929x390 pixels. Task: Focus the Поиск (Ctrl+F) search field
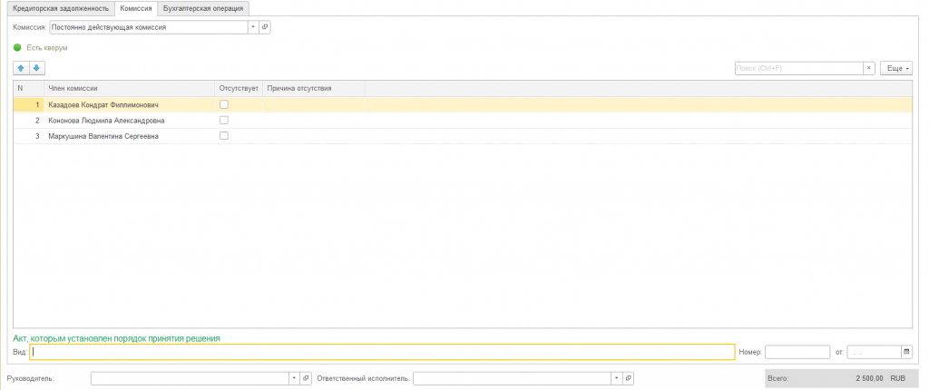(x=798, y=68)
